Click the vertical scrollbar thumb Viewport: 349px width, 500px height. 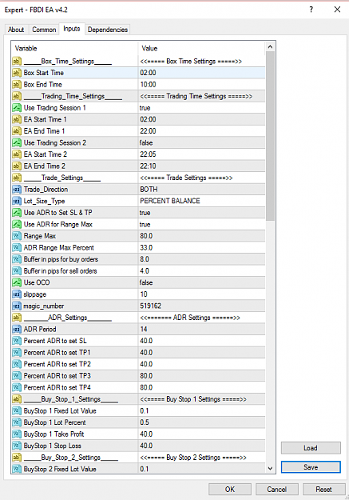click(x=270, y=136)
